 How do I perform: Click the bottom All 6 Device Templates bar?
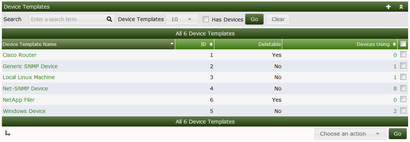(x=205, y=122)
